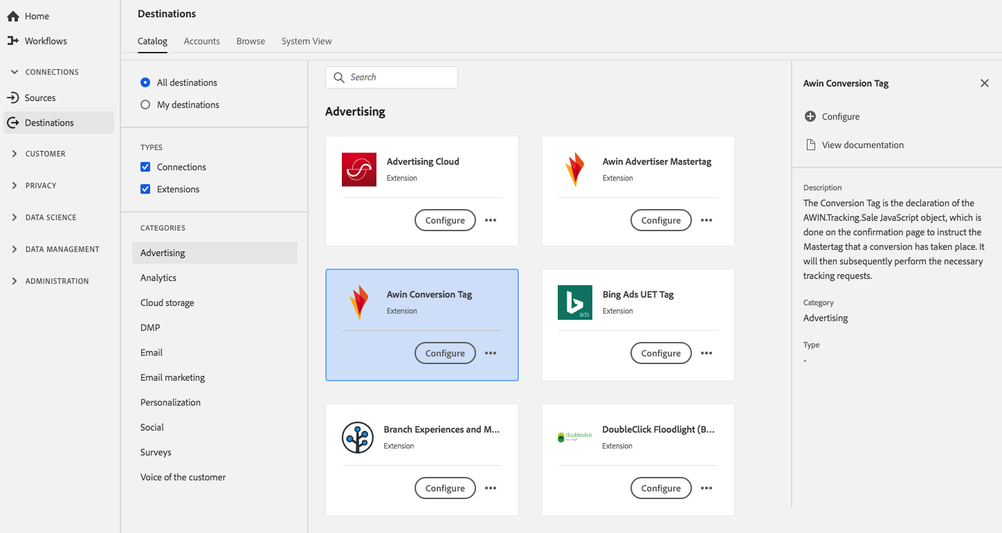Configure the Awin Advertiser Mastertag extension
The image size is (1002, 533).
(661, 220)
